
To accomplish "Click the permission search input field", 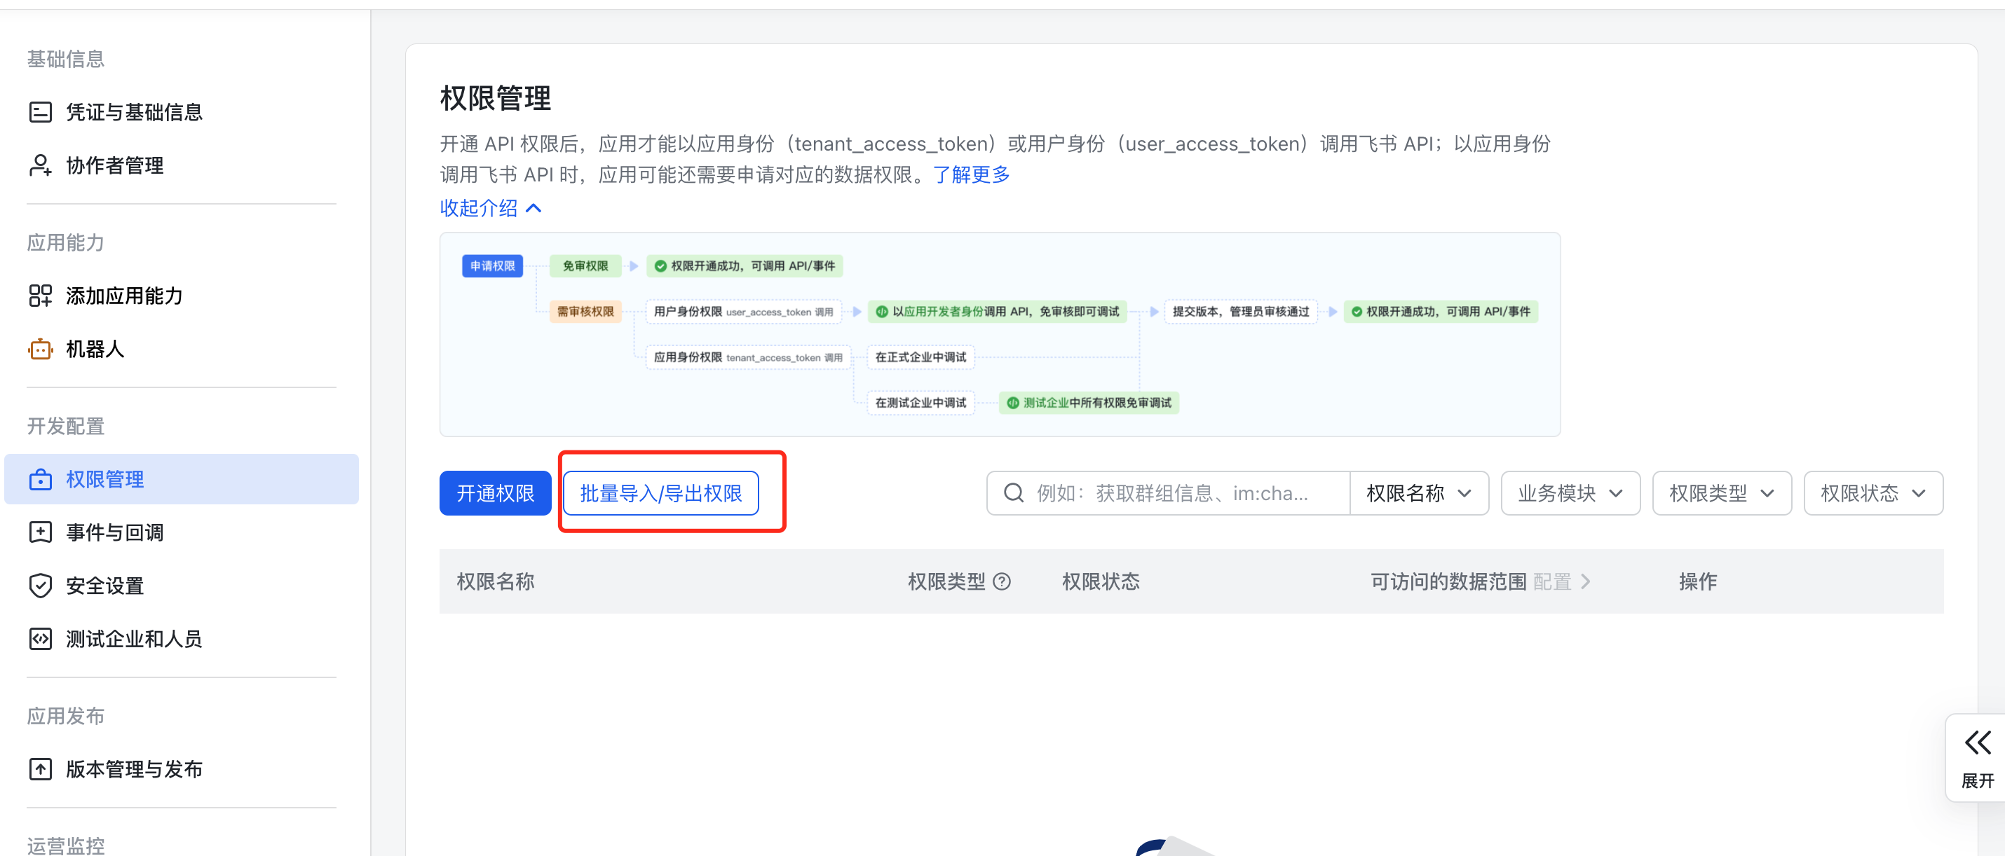I will pyautogui.click(x=1171, y=493).
